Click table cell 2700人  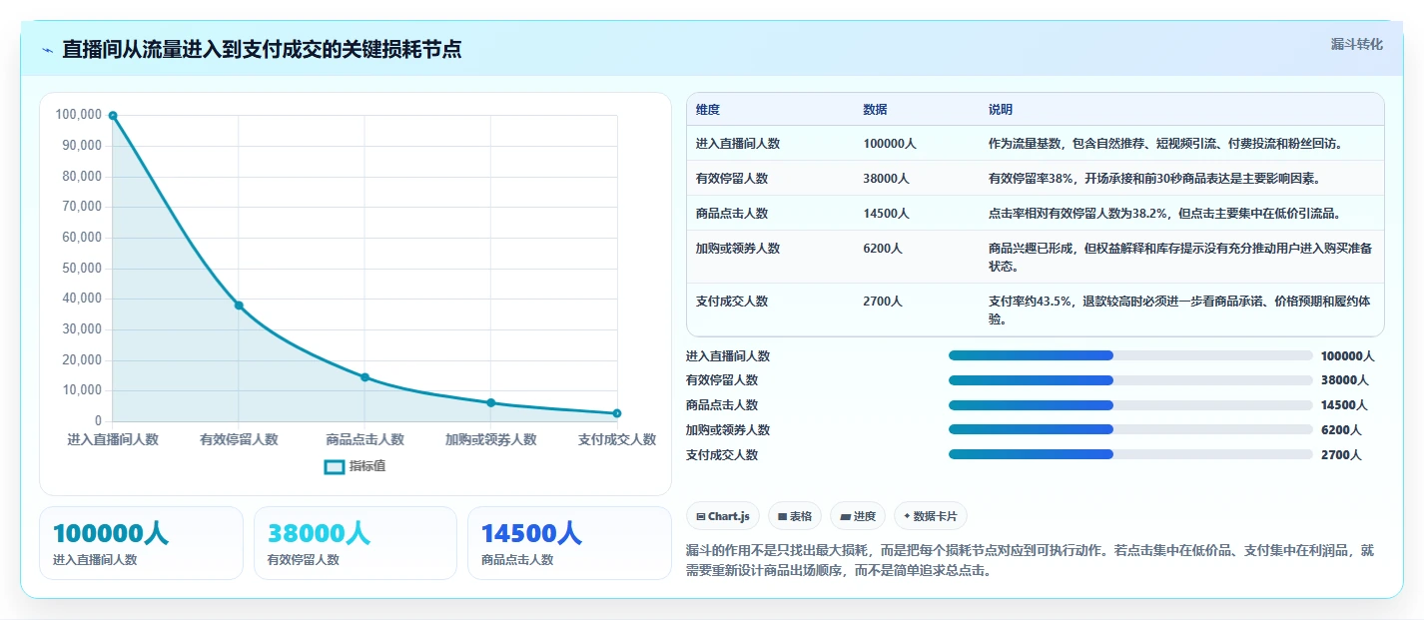(x=883, y=301)
